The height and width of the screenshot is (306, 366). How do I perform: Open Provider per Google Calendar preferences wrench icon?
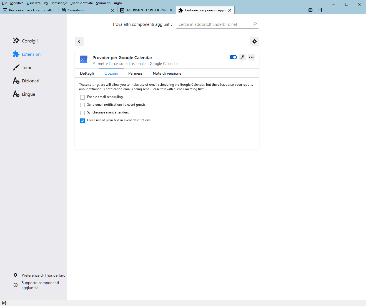coord(242,57)
